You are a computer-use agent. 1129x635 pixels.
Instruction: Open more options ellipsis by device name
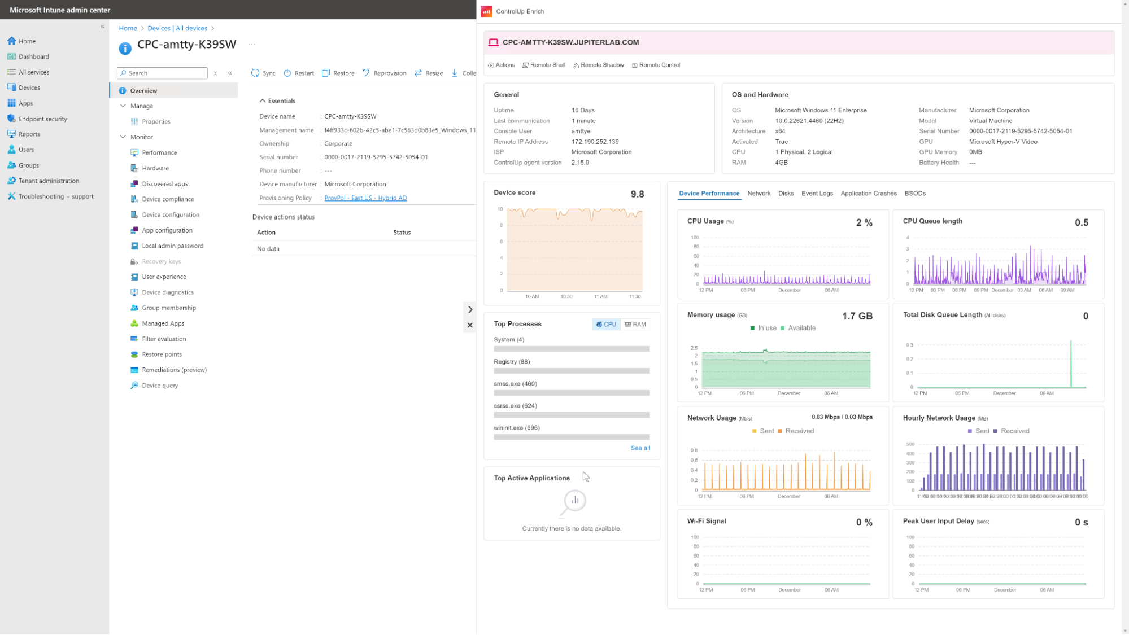252,44
